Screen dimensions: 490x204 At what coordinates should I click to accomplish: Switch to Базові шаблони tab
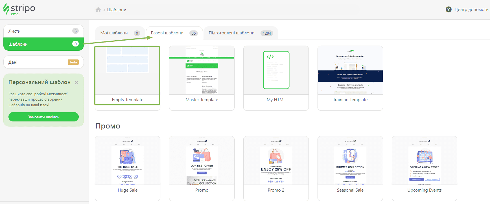(174, 33)
